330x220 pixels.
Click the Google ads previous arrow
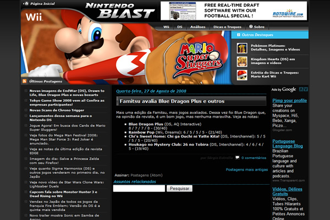(301, 89)
